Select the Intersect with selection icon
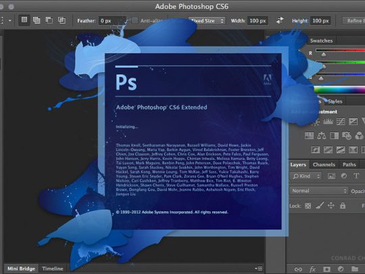 point(62,20)
